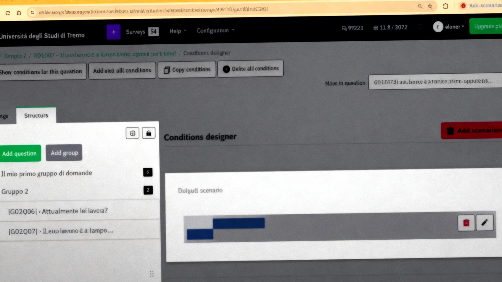Click the refresh icon beside the lock

point(132,133)
